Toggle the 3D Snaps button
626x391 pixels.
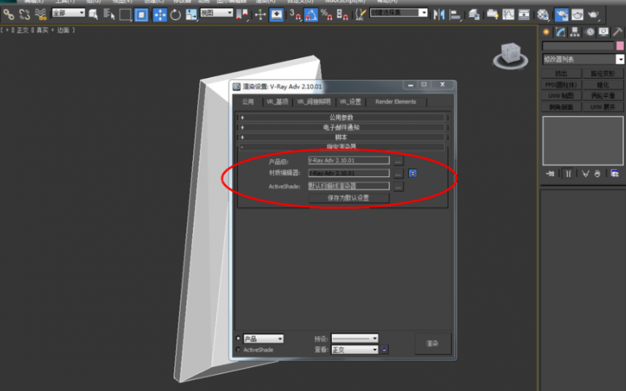pyautogui.click(x=295, y=15)
